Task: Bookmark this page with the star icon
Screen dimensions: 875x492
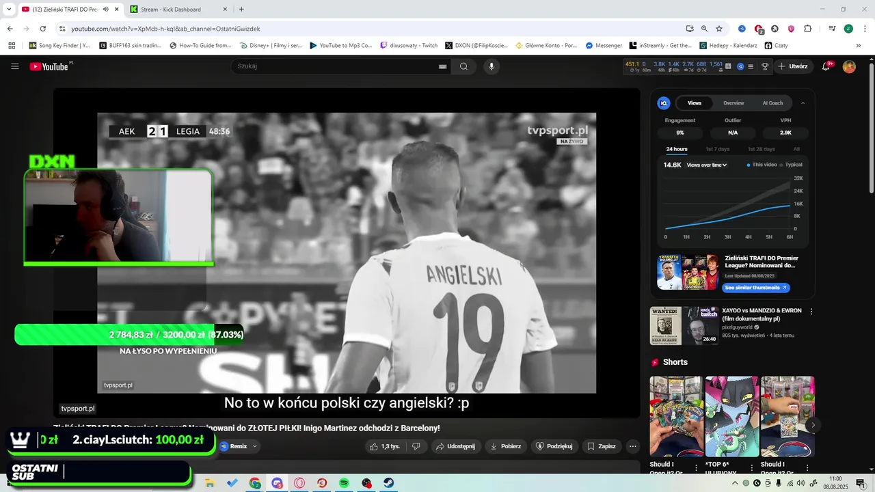Action: pyautogui.click(x=719, y=29)
